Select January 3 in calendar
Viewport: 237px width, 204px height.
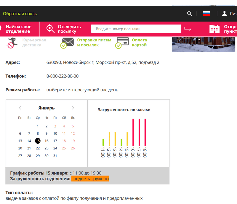click(x=55, y=126)
